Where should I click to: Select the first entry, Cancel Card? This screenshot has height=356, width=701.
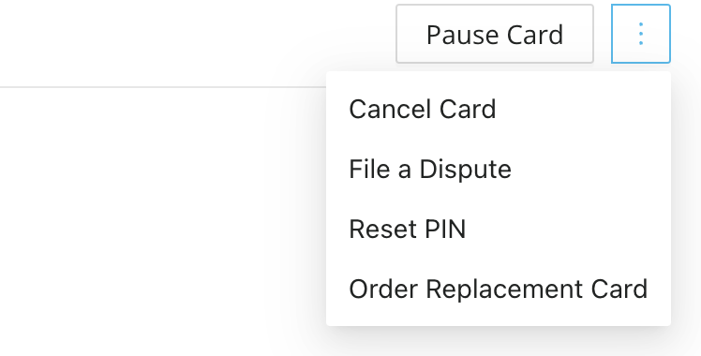[499, 109]
